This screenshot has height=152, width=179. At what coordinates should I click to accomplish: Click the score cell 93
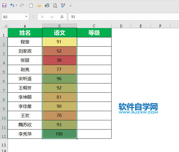point(60,125)
